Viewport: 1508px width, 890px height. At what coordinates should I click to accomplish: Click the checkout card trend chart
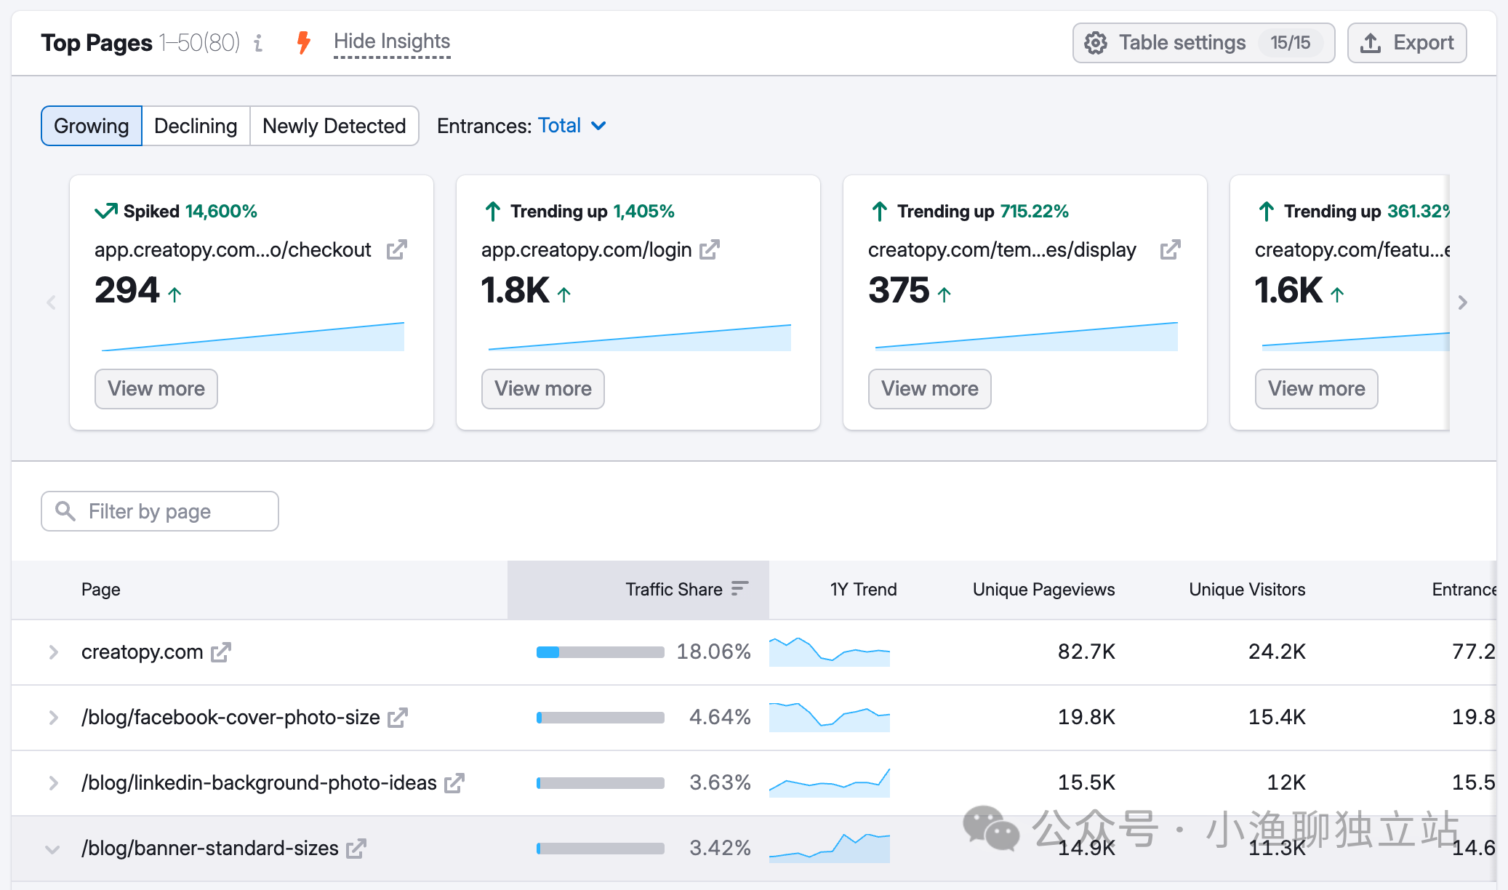coord(253,337)
